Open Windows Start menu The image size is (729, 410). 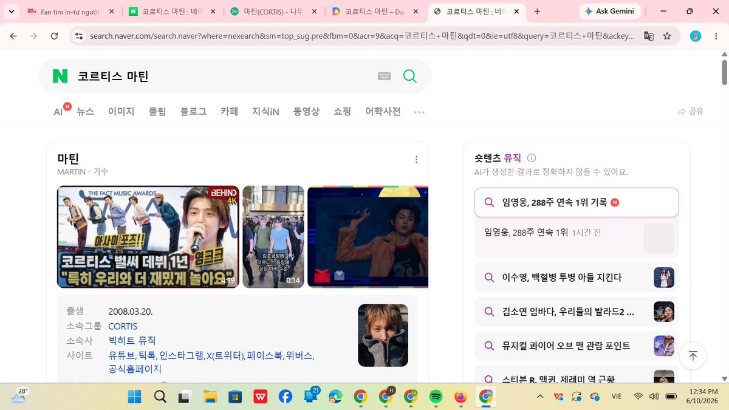click(134, 397)
